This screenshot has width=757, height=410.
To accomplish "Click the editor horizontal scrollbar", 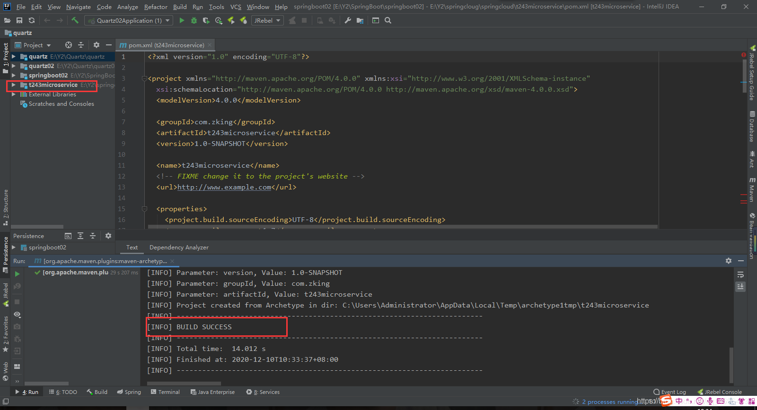I will point(402,227).
